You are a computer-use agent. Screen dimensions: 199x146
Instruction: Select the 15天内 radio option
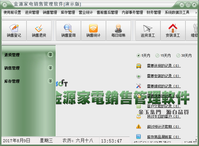pos(163,55)
